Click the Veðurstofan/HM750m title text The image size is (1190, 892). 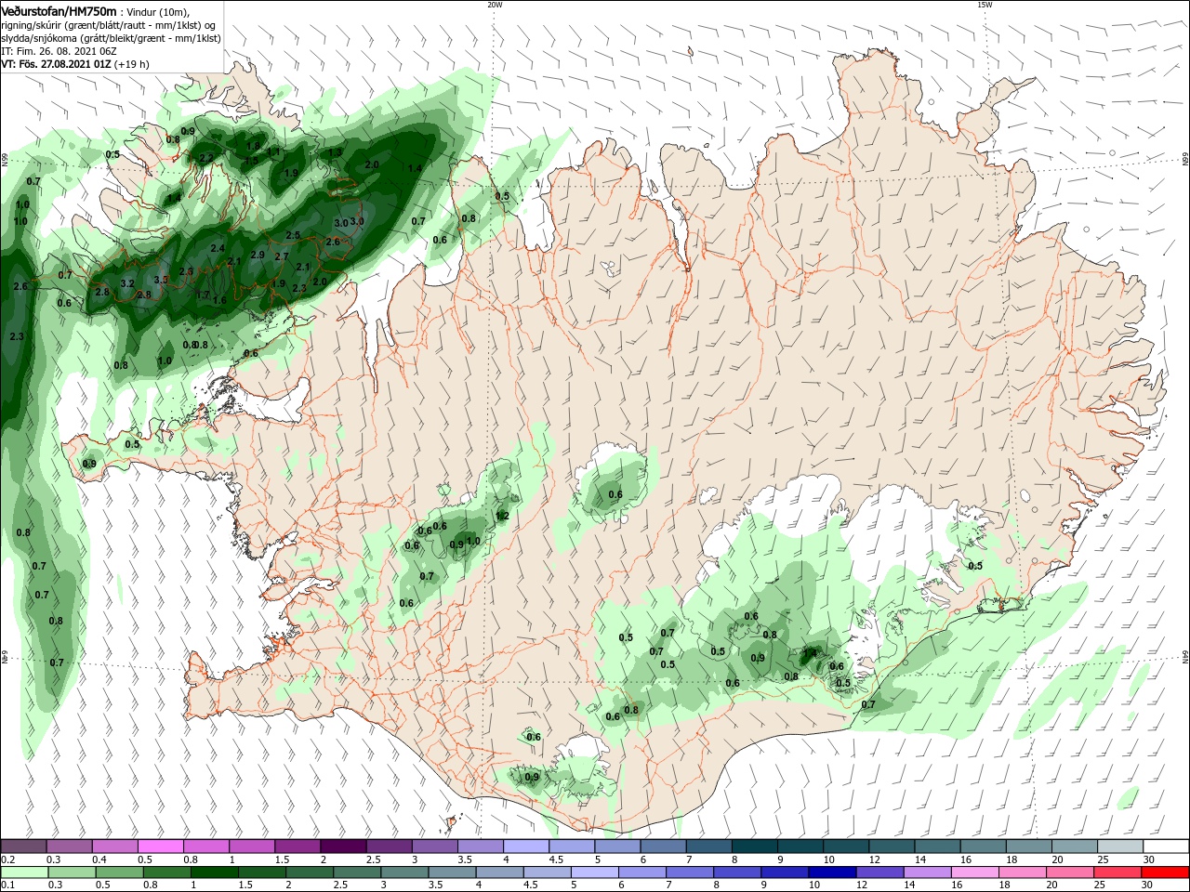click(58, 11)
